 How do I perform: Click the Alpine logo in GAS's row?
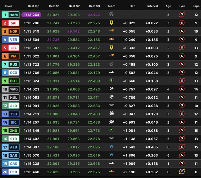pos(111,163)
